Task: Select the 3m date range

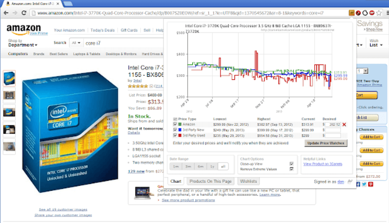Action: [188, 167]
